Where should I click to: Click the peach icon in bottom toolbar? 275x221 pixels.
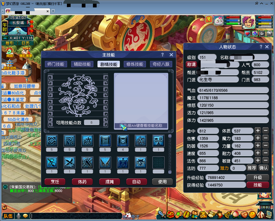tap(236, 215)
